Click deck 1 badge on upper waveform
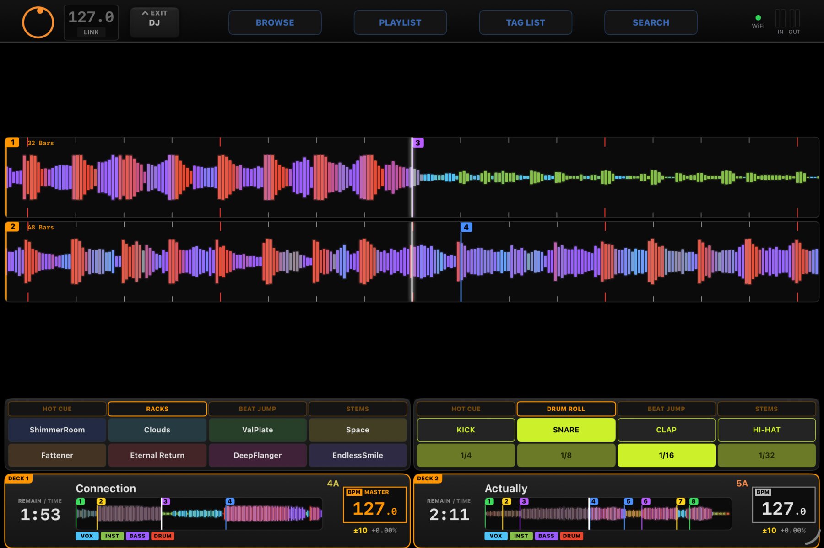824x548 pixels. tap(12, 142)
